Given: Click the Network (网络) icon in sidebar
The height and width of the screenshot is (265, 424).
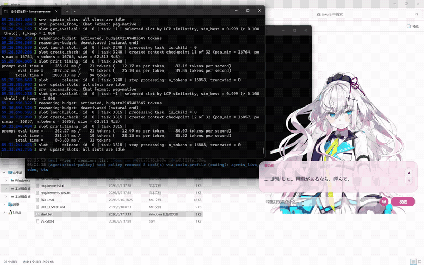Looking at the screenshot, I should click(10, 204).
